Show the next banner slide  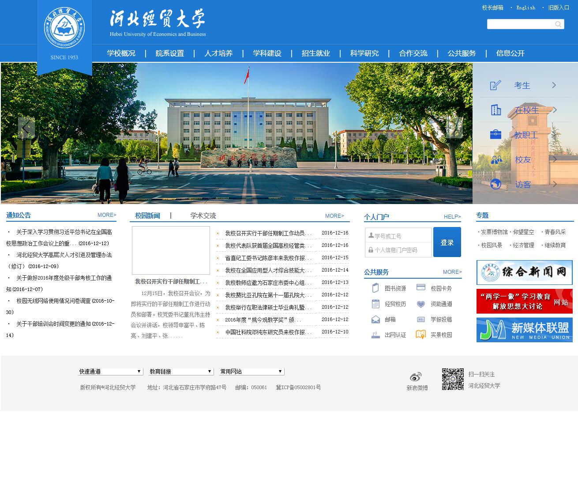coord(454,128)
